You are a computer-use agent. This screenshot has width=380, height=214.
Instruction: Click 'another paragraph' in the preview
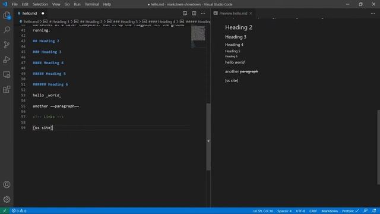coord(242,71)
